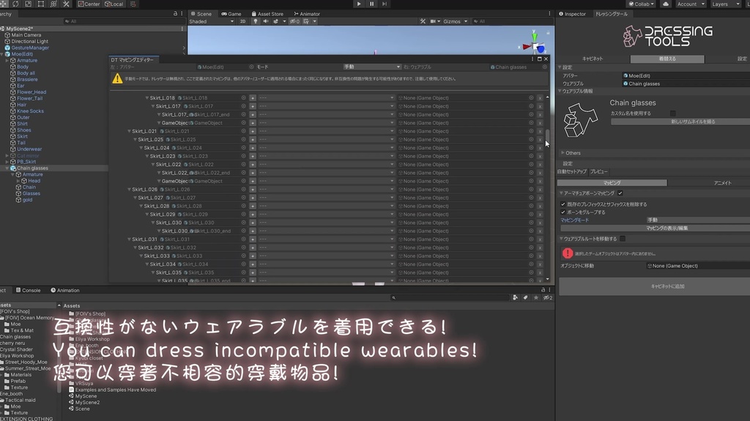Enable the カスタム名を使用する checkbox
The width and height of the screenshot is (750, 421).
tap(672, 113)
